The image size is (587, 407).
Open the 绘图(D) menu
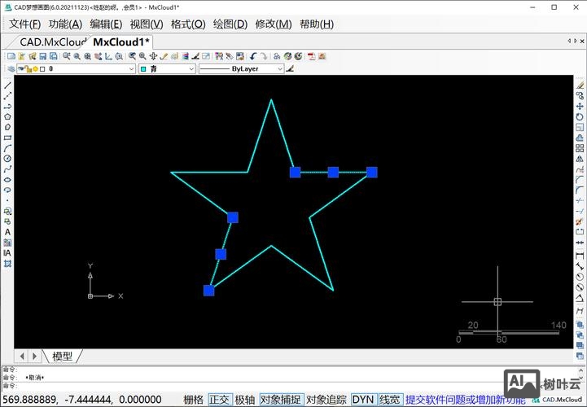[230, 24]
